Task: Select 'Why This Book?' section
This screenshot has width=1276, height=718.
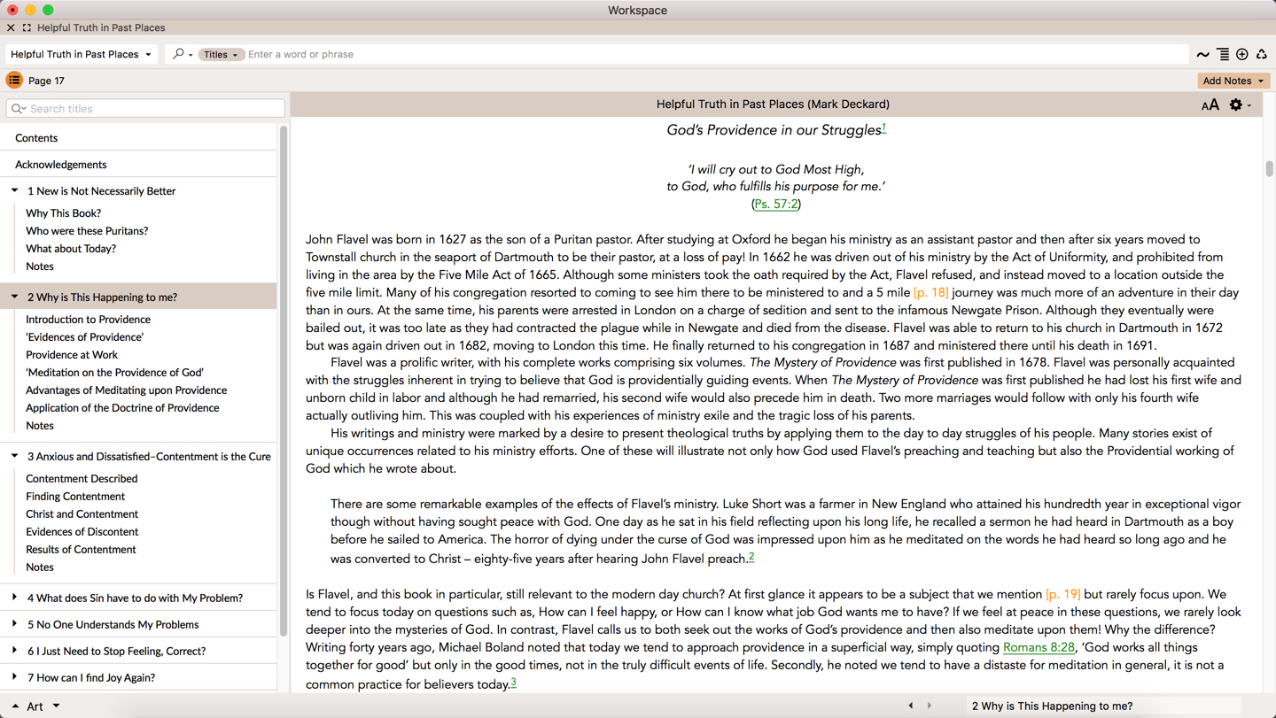Action: (x=63, y=213)
